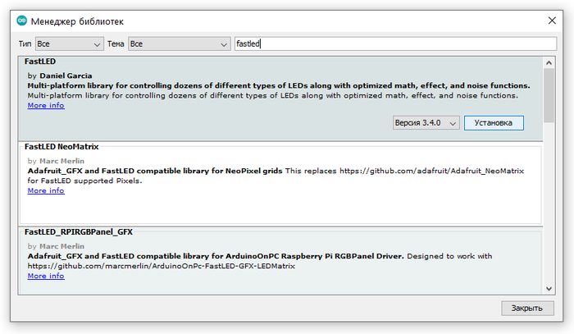The image size is (574, 334).
Task: Click the search field containing fastled
Action: 394,43
